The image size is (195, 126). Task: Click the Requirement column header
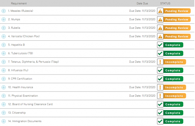(x=19, y=3)
